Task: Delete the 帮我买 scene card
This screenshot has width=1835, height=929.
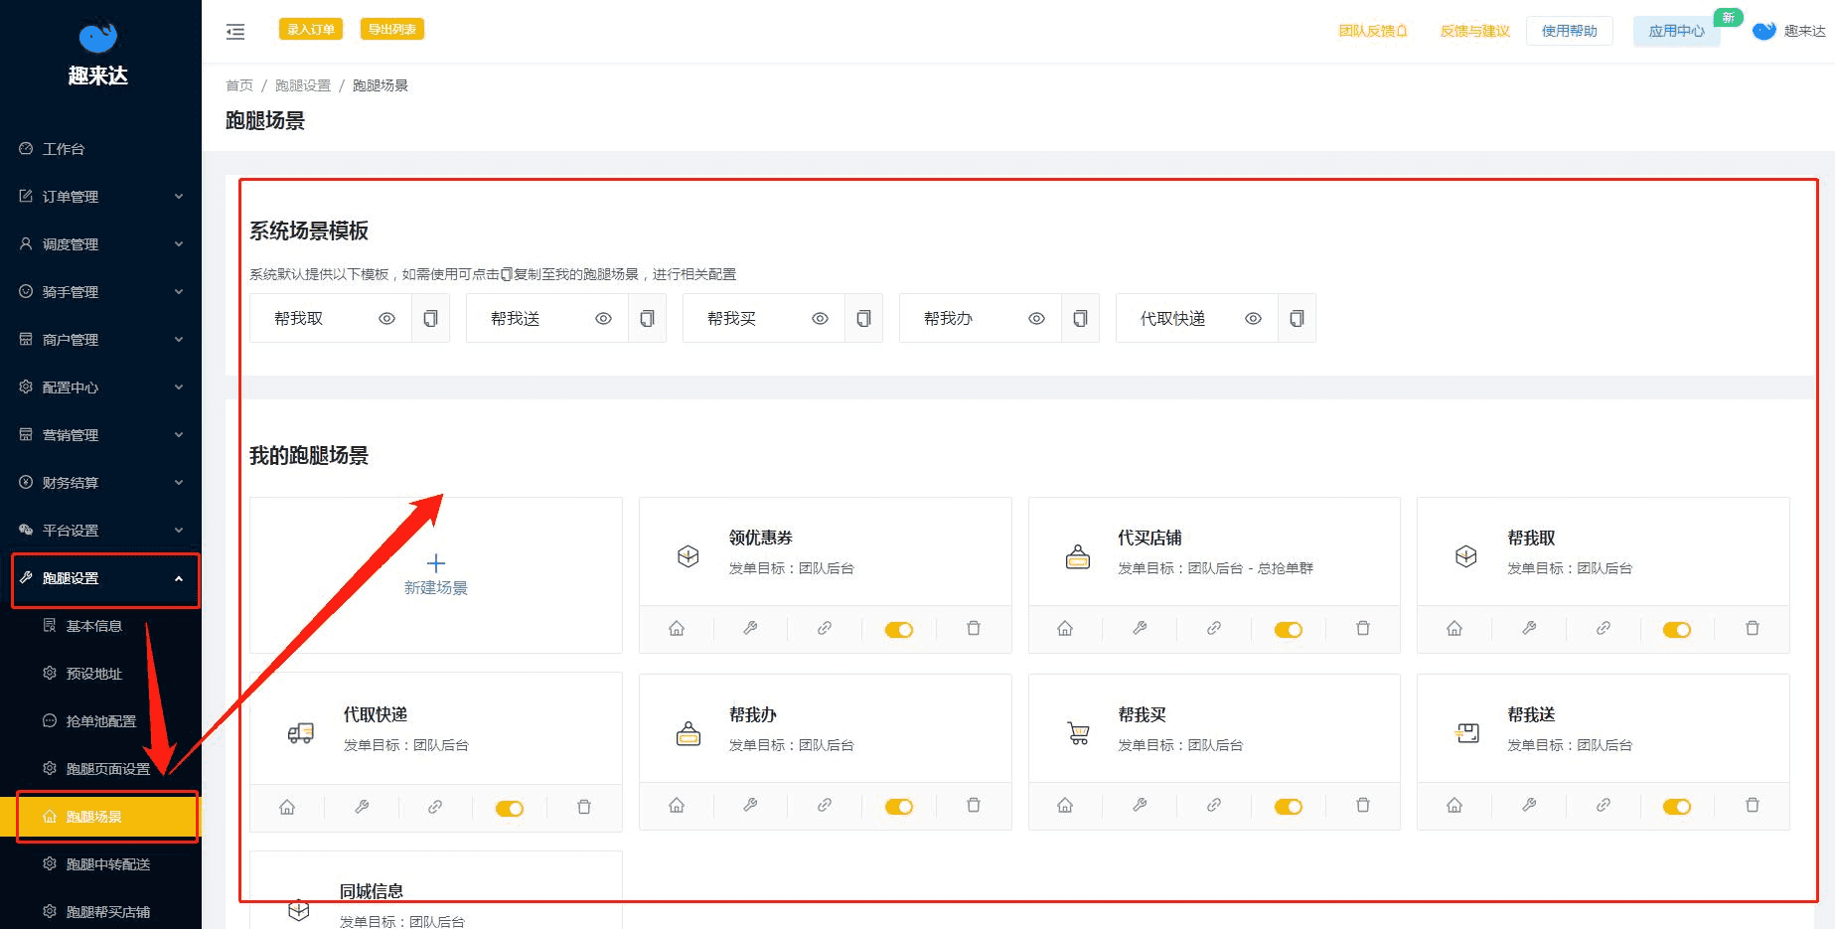Action: 1363,805
